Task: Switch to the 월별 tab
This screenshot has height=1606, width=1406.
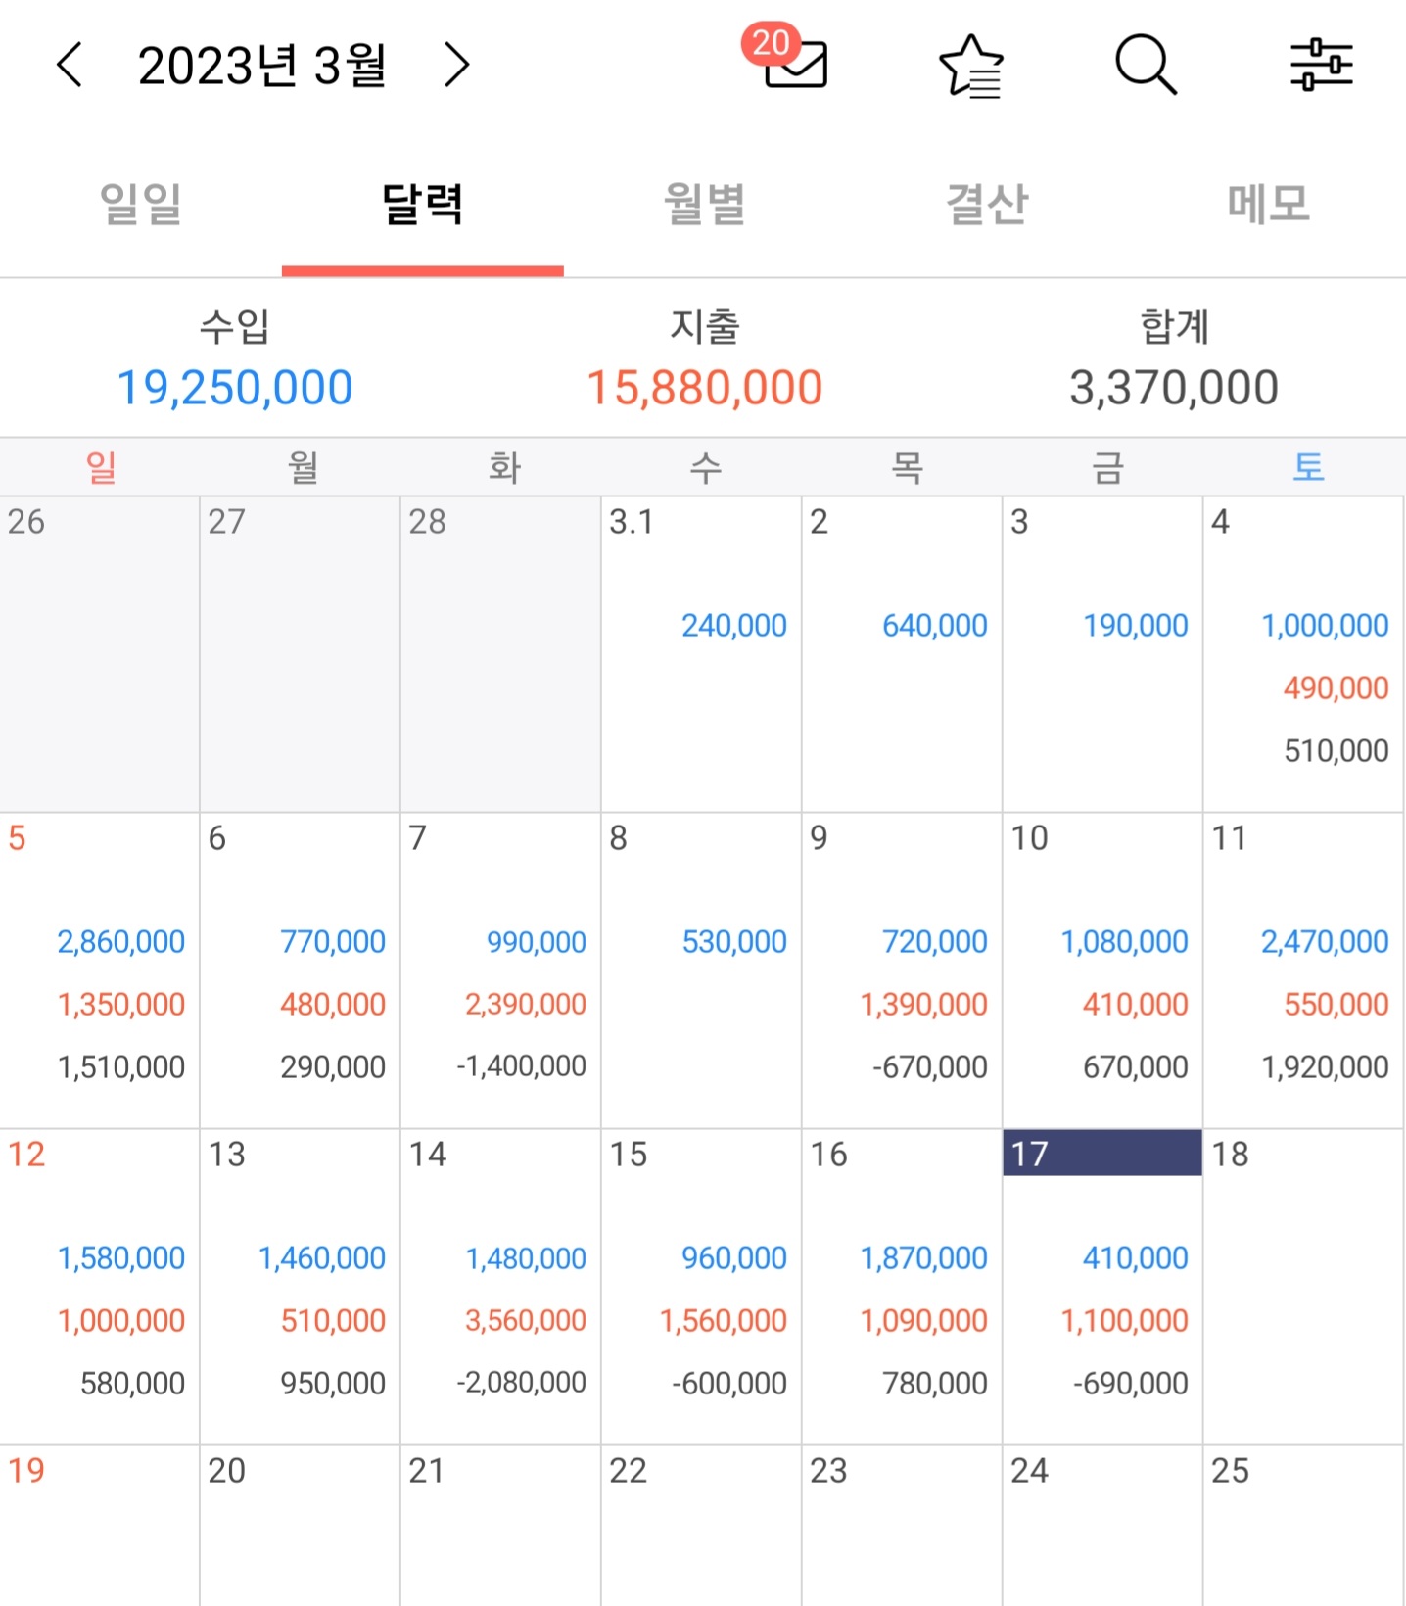Action: [x=704, y=204]
